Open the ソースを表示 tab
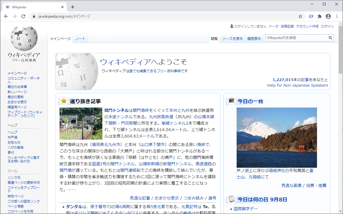This screenshot has width=343, height=214. click(232, 39)
